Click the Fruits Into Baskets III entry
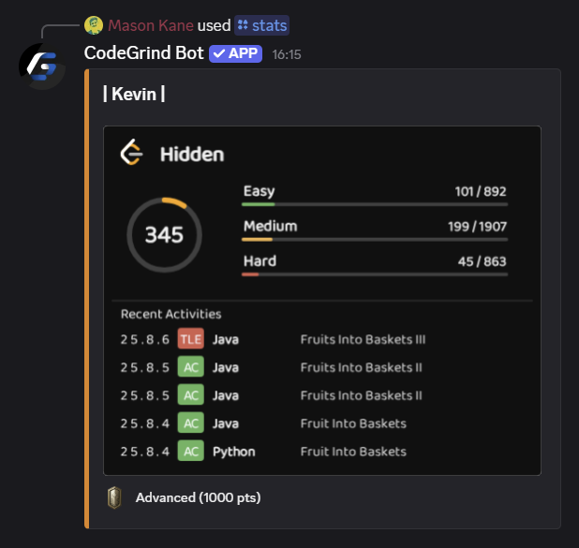This screenshot has height=548, width=579. pyautogui.click(x=364, y=339)
